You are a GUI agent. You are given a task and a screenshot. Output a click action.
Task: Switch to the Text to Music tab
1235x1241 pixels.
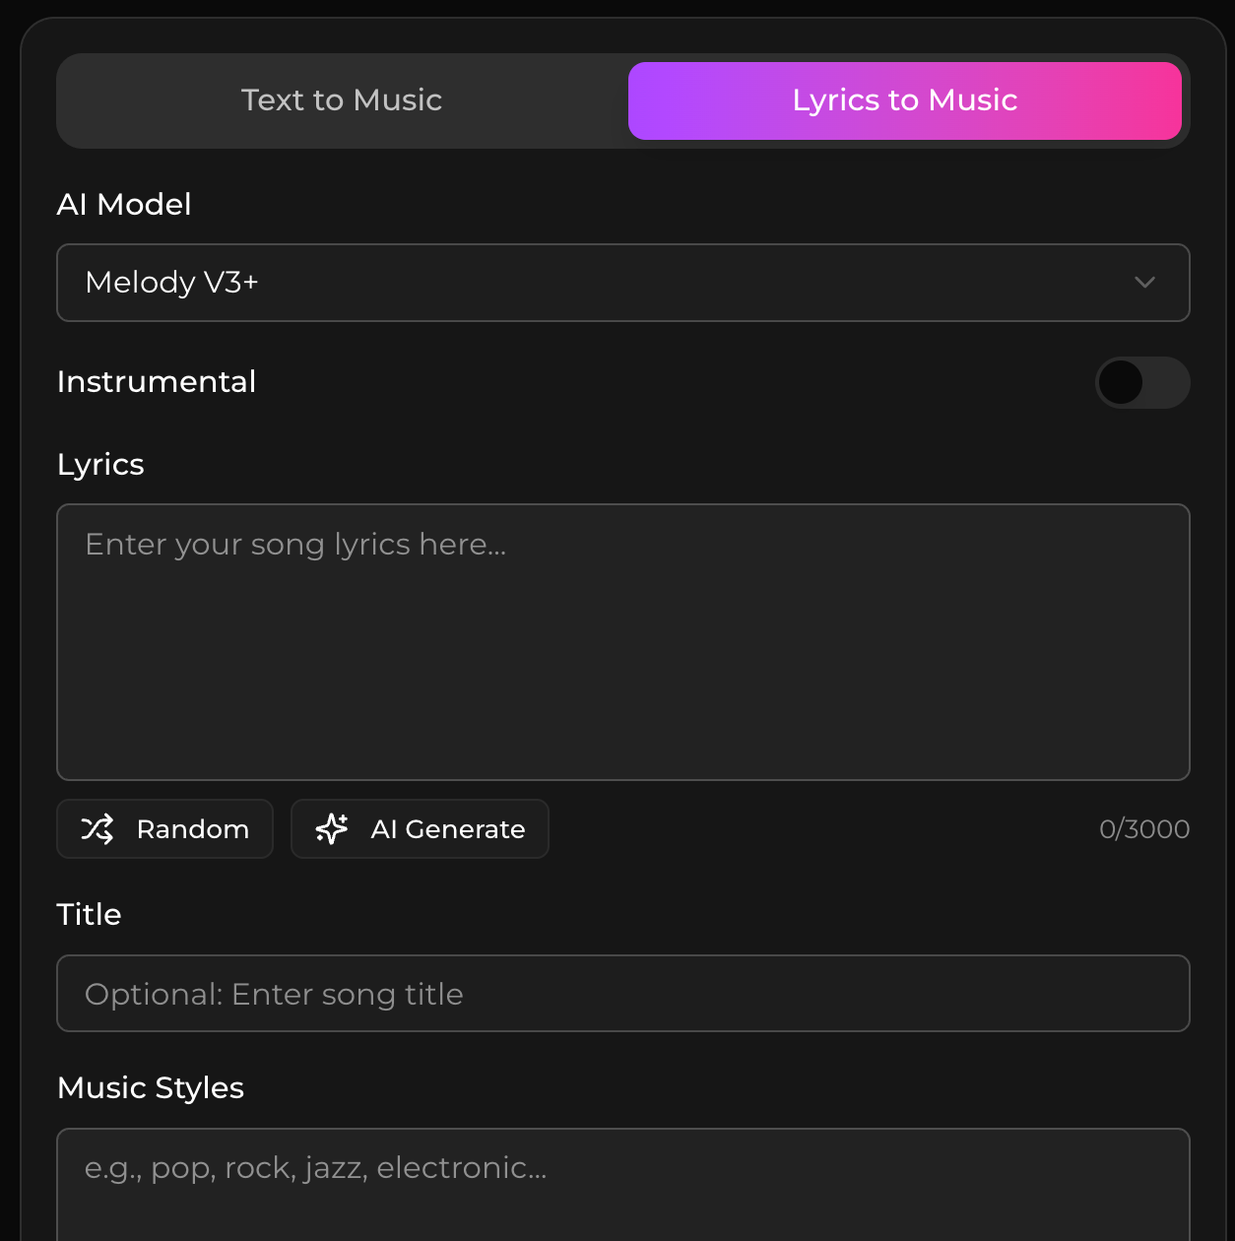coord(341,100)
